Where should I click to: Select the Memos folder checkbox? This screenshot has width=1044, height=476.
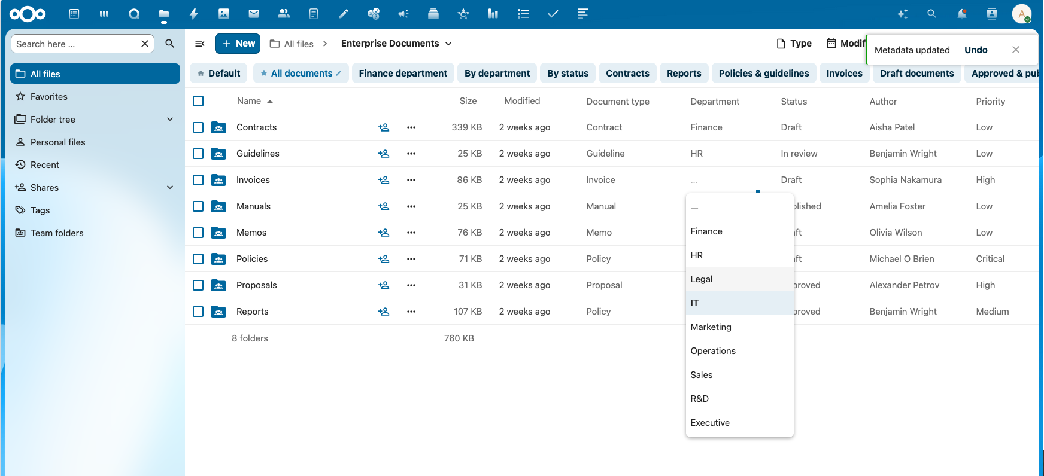point(198,233)
